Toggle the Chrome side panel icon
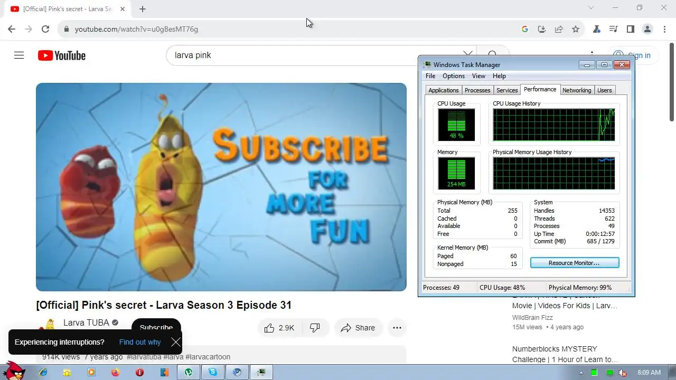The width and height of the screenshot is (676, 380). [630, 29]
